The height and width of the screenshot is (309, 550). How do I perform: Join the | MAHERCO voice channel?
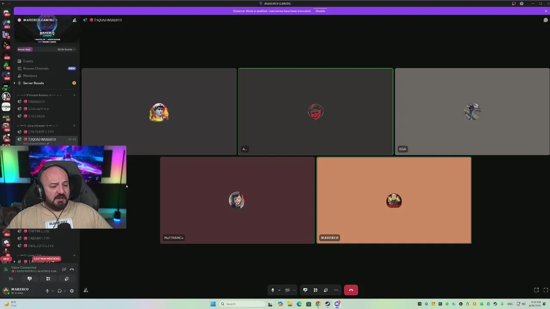(x=46, y=102)
